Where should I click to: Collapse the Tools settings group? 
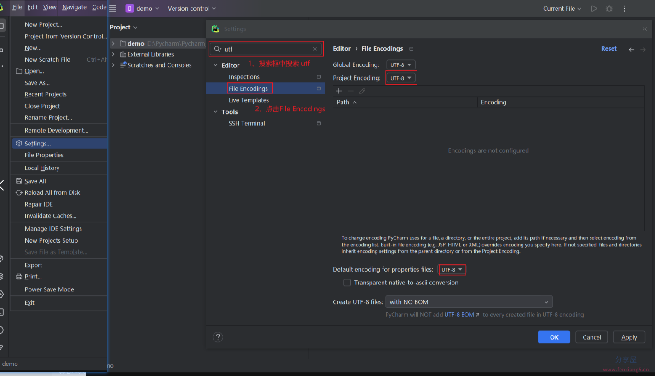215,112
